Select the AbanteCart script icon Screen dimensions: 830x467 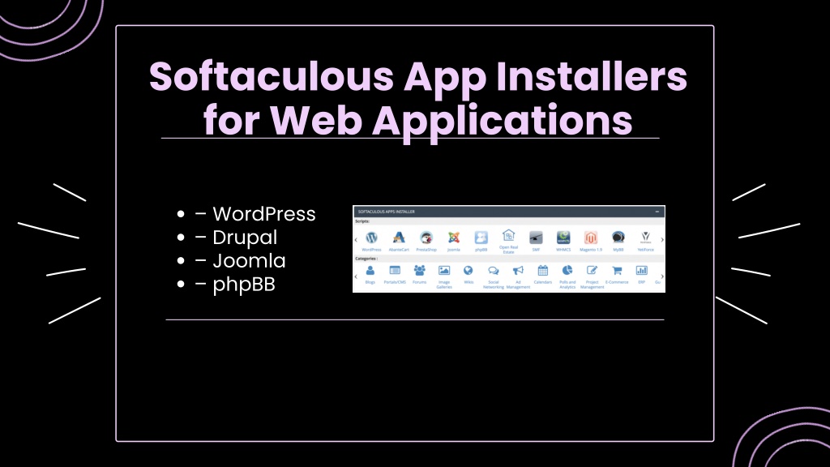[x=399, y=238]
